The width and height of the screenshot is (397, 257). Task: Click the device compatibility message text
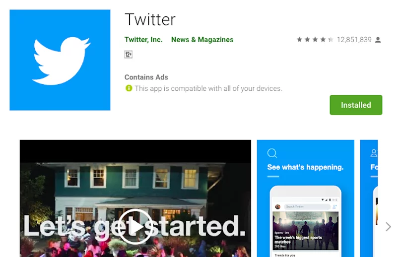[208, 88]
